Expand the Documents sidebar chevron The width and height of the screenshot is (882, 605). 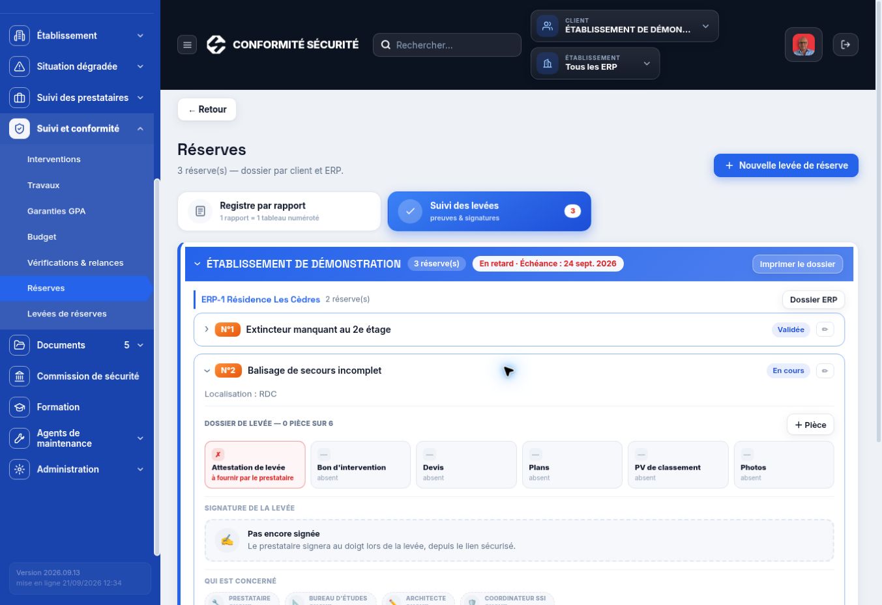[140, 345]
